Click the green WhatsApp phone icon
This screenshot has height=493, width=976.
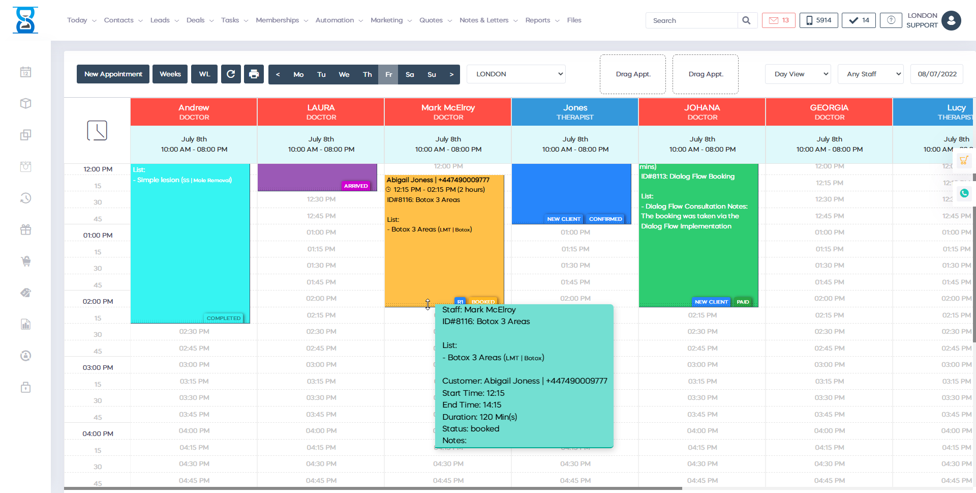[964, 193]
